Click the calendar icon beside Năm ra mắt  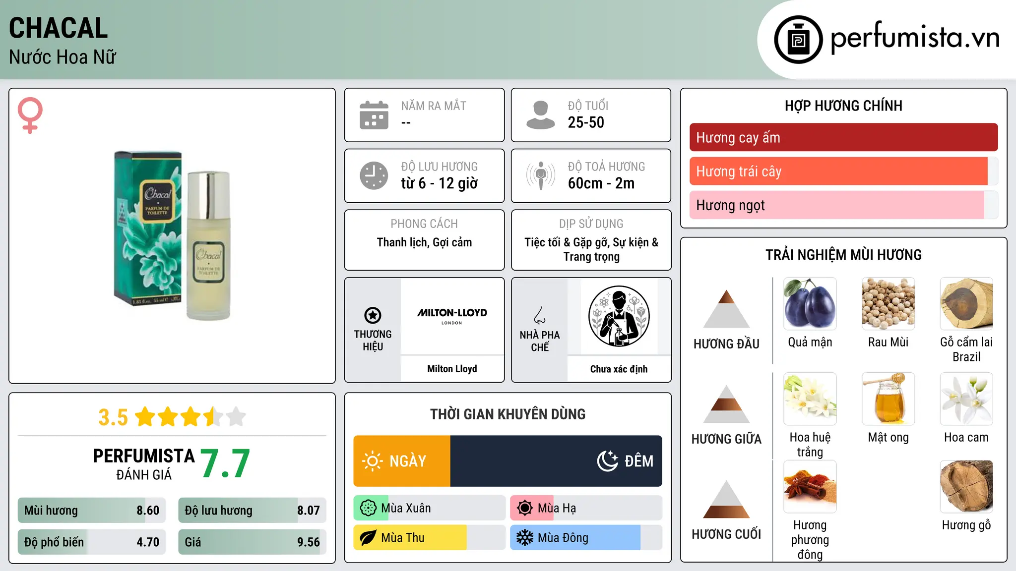pos(374,115)
